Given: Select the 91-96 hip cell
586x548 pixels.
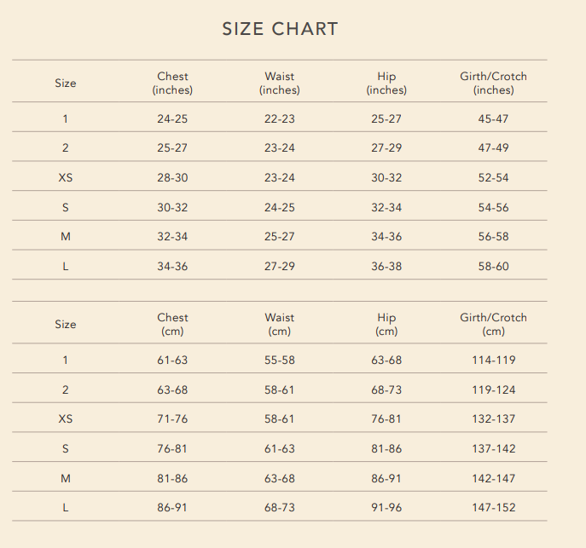Looking at the screenshot, I should [x=386, y=508].
